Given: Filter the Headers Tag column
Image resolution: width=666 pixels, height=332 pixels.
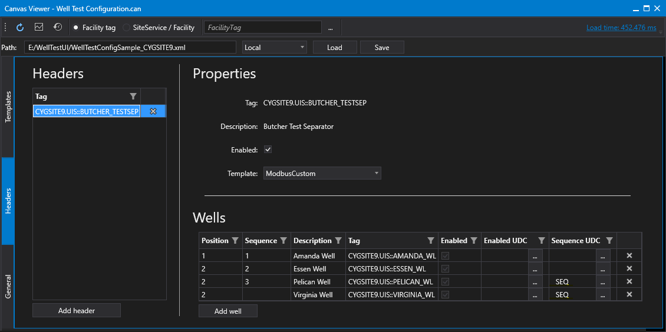Looking at the screenshot, I should (x=133, y=97).
